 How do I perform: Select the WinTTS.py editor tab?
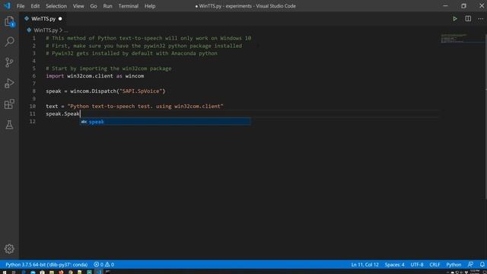pyautogui.click(x=43, y=19)
